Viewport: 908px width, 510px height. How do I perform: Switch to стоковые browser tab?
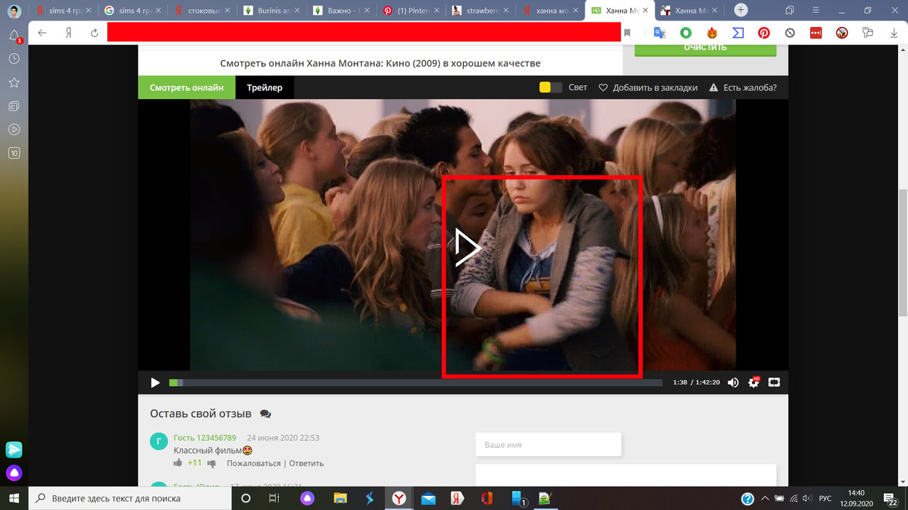pyautogui.click(x=202, y=11)
